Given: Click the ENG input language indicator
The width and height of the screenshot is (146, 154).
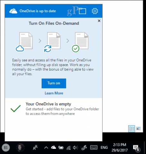Looking at the screenshot, I should (104, 148).
